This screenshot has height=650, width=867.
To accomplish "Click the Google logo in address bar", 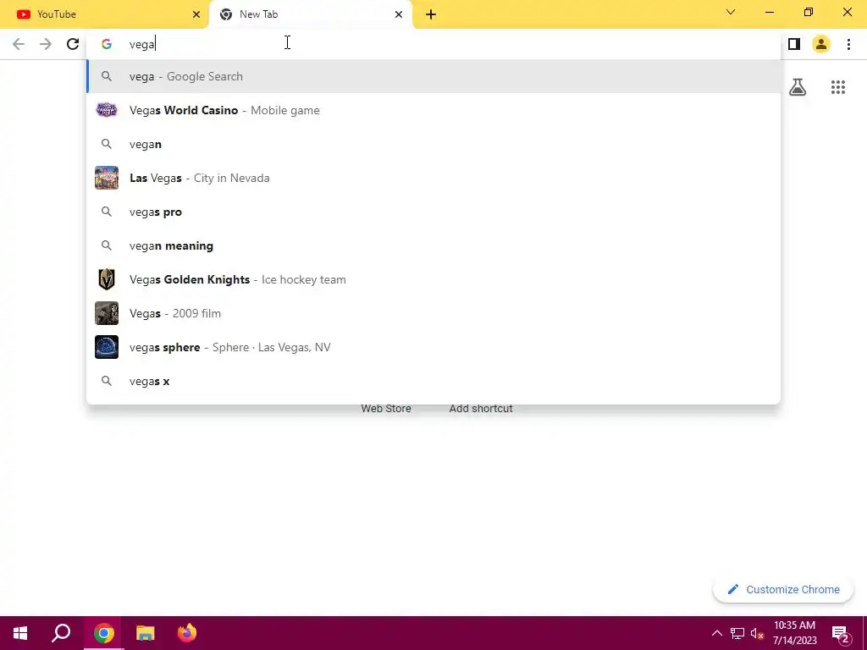I will [106, 44].
